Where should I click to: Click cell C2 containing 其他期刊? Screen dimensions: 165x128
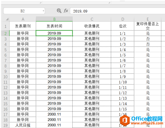(x=92, y=33)
